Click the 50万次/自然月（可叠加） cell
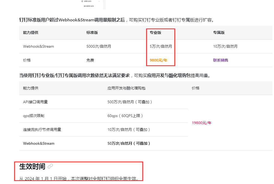 coord(129,143)
